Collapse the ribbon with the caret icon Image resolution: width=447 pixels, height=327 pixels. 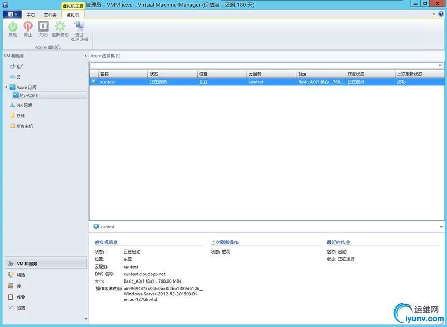[x=434, y=14]
